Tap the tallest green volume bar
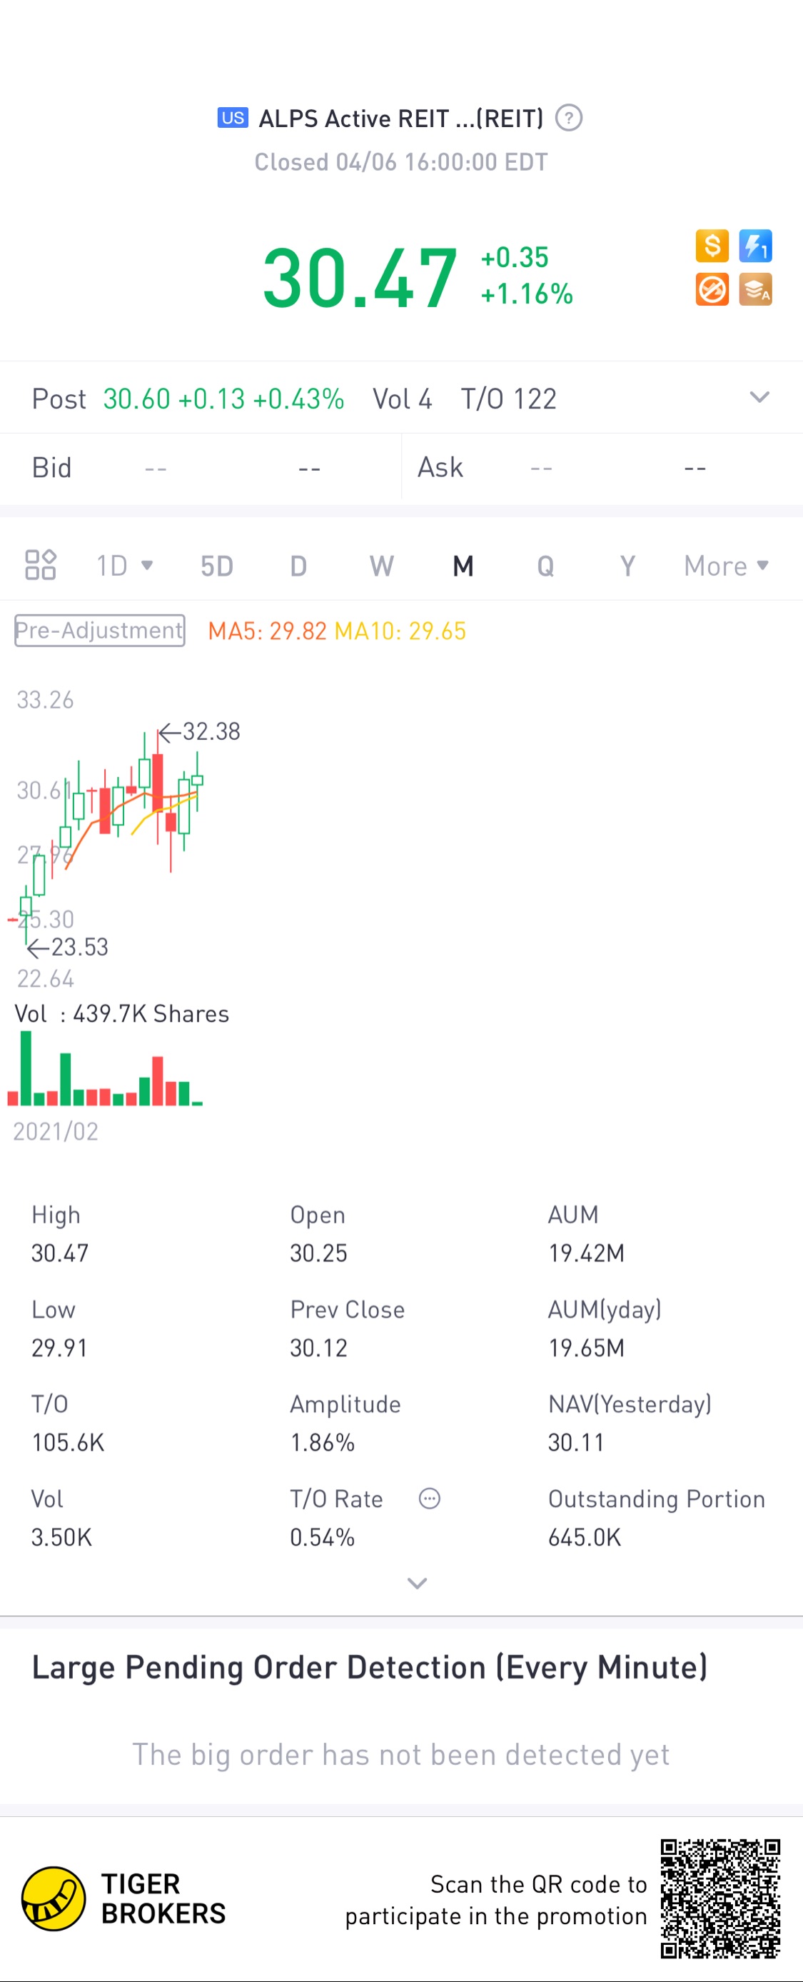 pyautogui.click(x=26, y=1067)
